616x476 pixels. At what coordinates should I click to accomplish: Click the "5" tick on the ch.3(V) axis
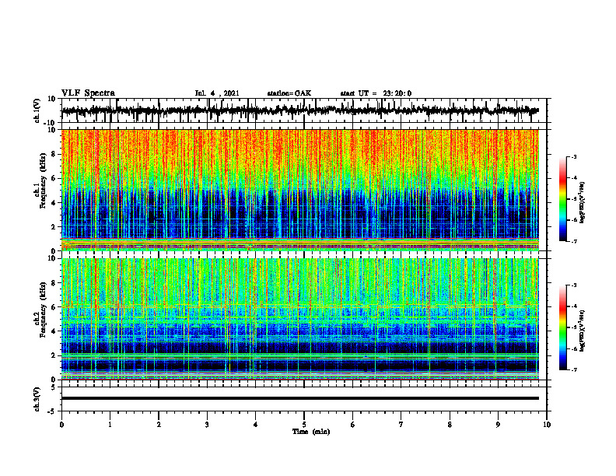[54, 387]
